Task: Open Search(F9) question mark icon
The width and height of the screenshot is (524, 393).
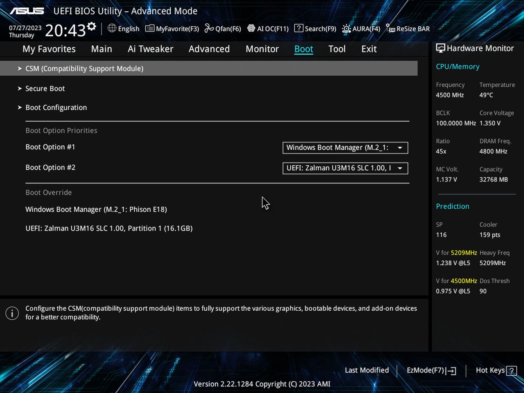Action: pyautogui.click(x=299, y=28)
